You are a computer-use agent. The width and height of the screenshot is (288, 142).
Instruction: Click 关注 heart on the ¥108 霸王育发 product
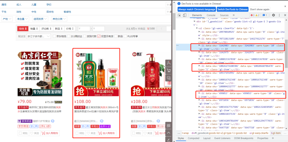coord(91,133)
